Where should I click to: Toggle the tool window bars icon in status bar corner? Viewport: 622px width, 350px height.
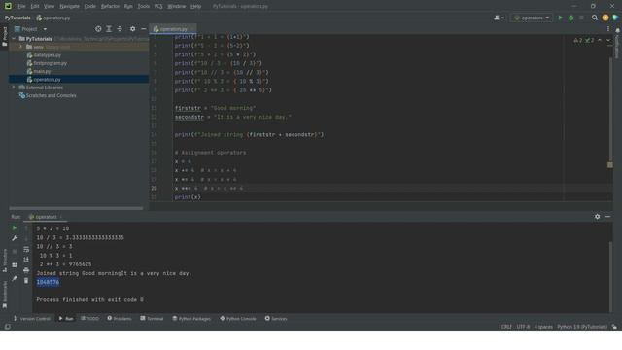pyautogui.click(x=7, y=327)
